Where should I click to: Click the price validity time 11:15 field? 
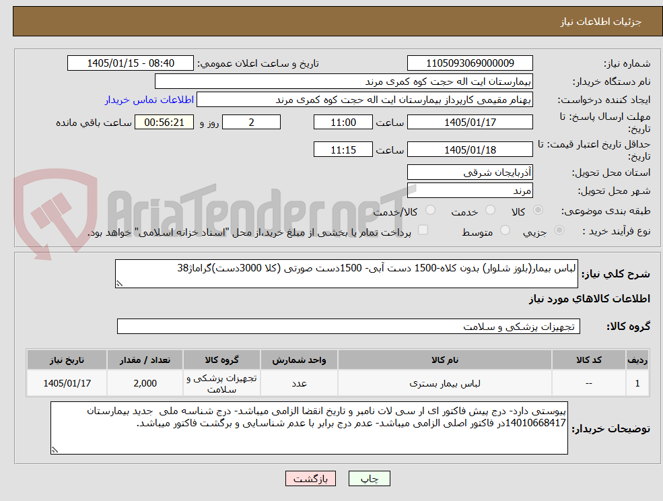(343, 149)
